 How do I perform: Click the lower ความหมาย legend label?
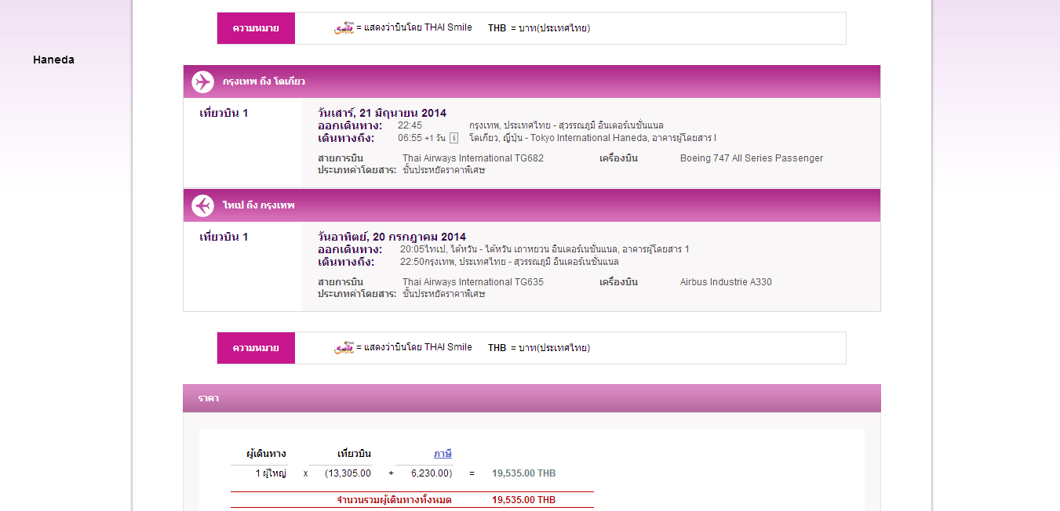click(x=256, y=348)
